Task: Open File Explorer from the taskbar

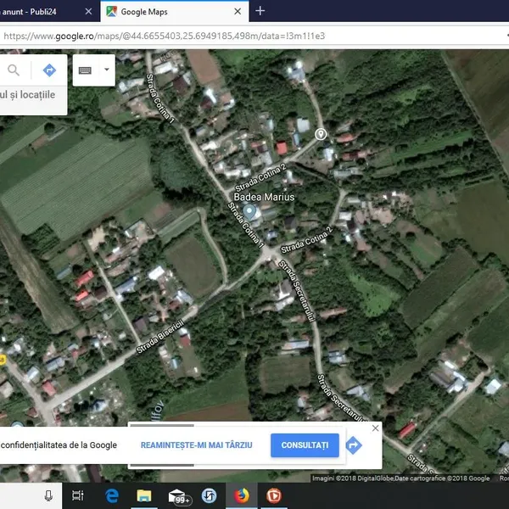Action: [x=144, y=495]
